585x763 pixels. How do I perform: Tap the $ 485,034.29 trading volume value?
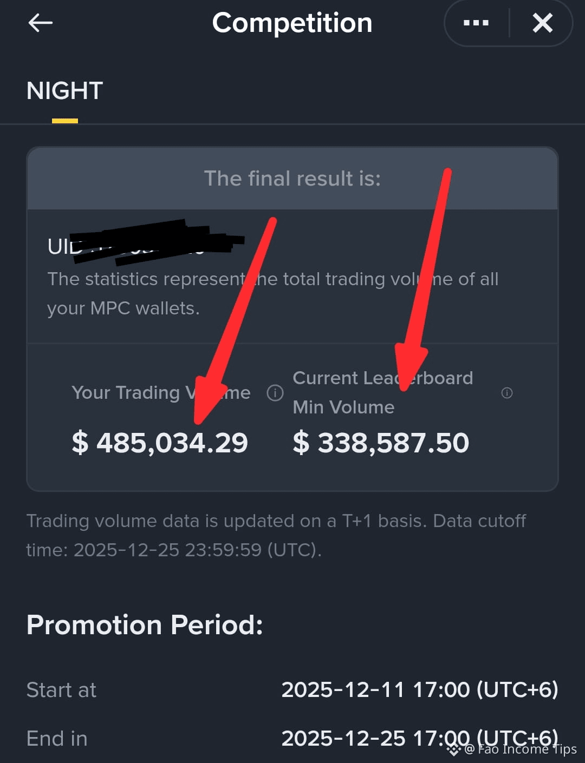[x=160, y=443]
